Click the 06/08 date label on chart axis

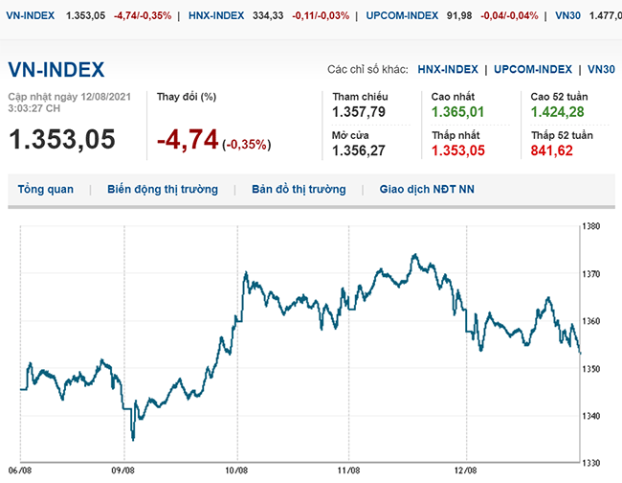[19, 471]
